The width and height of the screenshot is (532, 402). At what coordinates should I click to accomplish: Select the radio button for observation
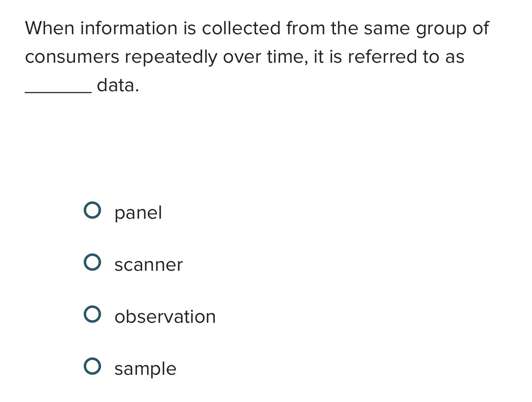(x=92, y=315)
